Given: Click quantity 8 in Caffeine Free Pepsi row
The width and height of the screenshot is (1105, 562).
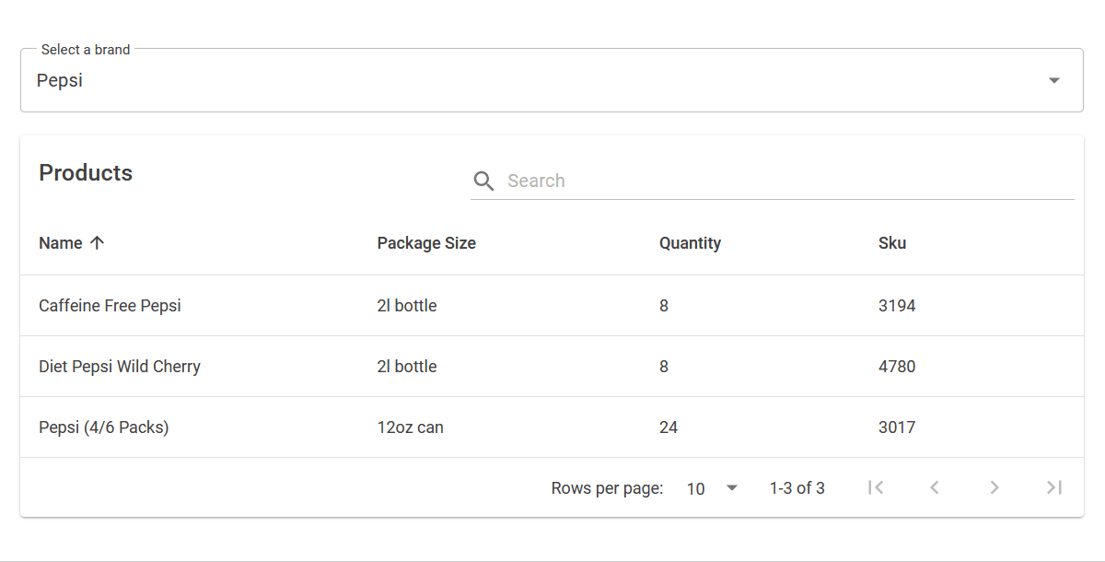Looking at the screenshot, I should tap(664, 306).
